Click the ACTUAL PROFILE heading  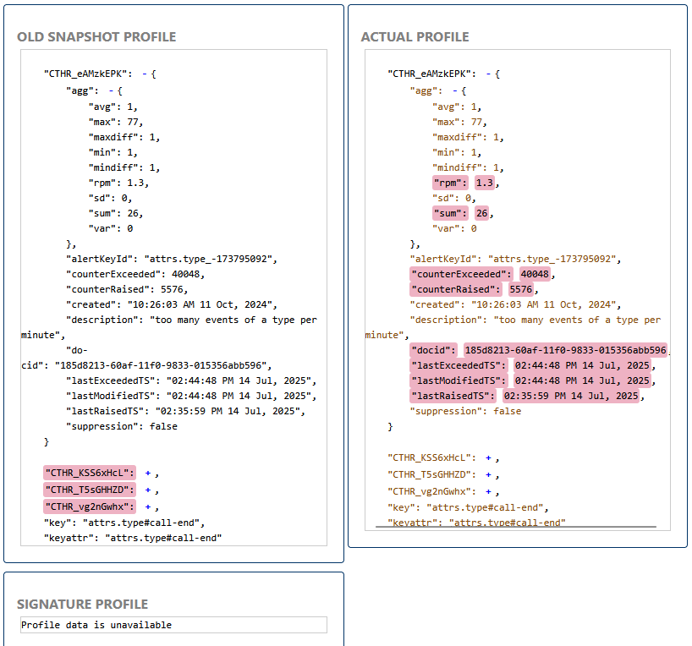pyautogui.click(x=415, y=36)
